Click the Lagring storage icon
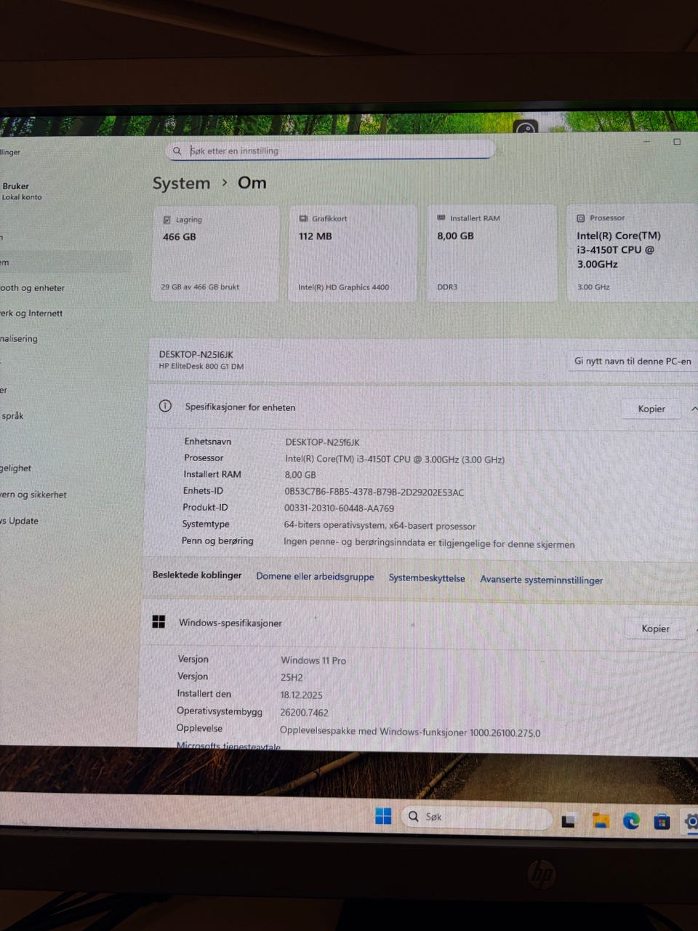 point(167,220)
